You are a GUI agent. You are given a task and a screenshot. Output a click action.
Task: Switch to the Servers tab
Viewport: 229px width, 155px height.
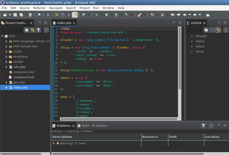click(100, 126)
